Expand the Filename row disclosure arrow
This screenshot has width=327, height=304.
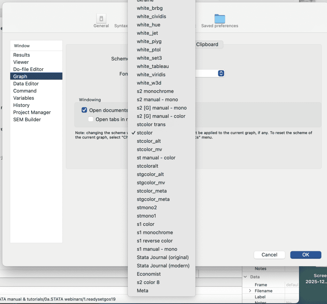[x=250, y=291]
